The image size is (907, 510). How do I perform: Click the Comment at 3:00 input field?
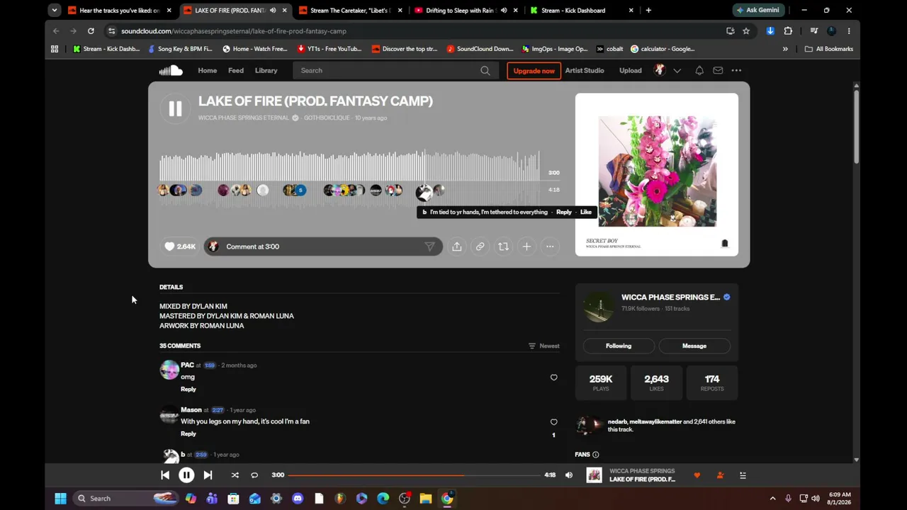(322, 246)
